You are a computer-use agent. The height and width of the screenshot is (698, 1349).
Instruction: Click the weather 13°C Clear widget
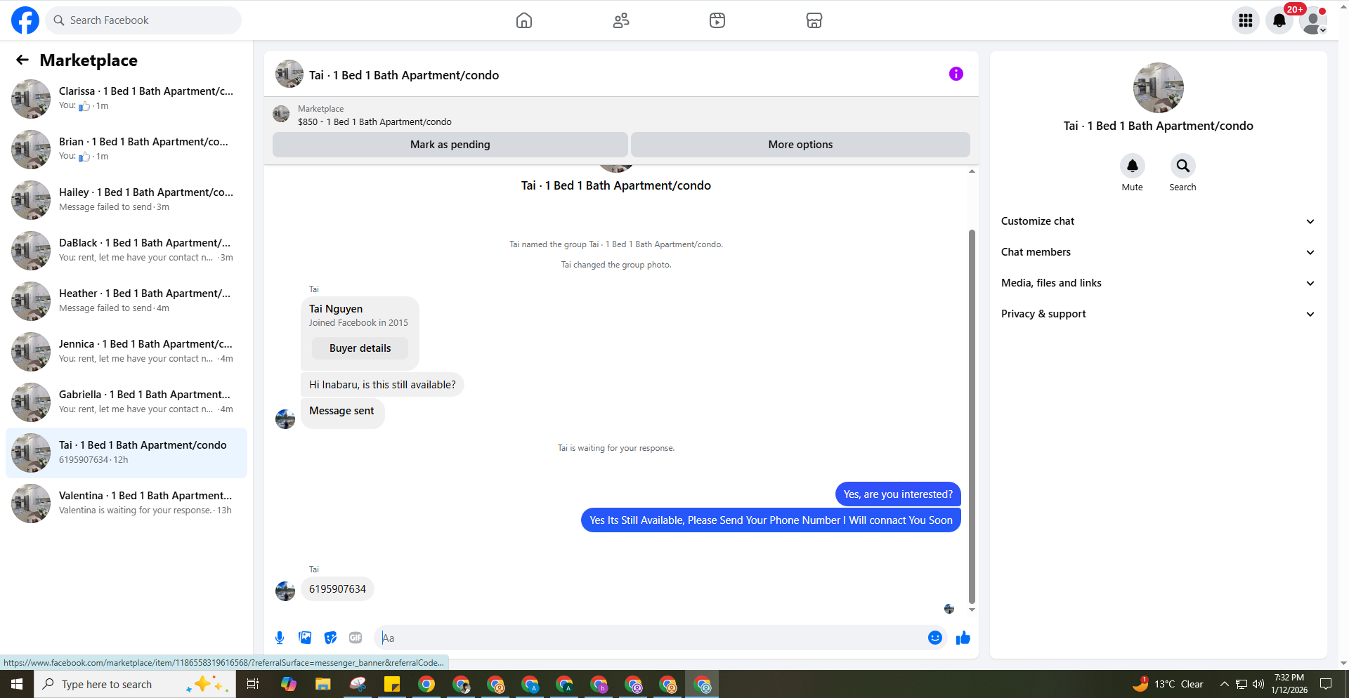(x=1168, y=684)
